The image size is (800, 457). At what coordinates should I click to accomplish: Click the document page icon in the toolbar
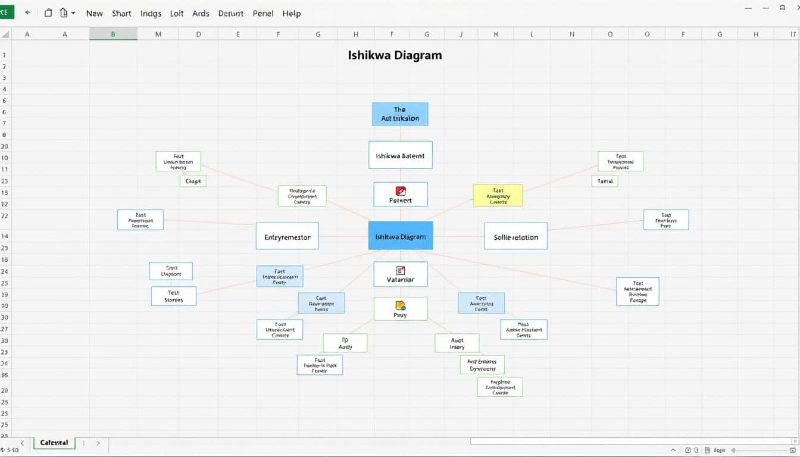64,12
